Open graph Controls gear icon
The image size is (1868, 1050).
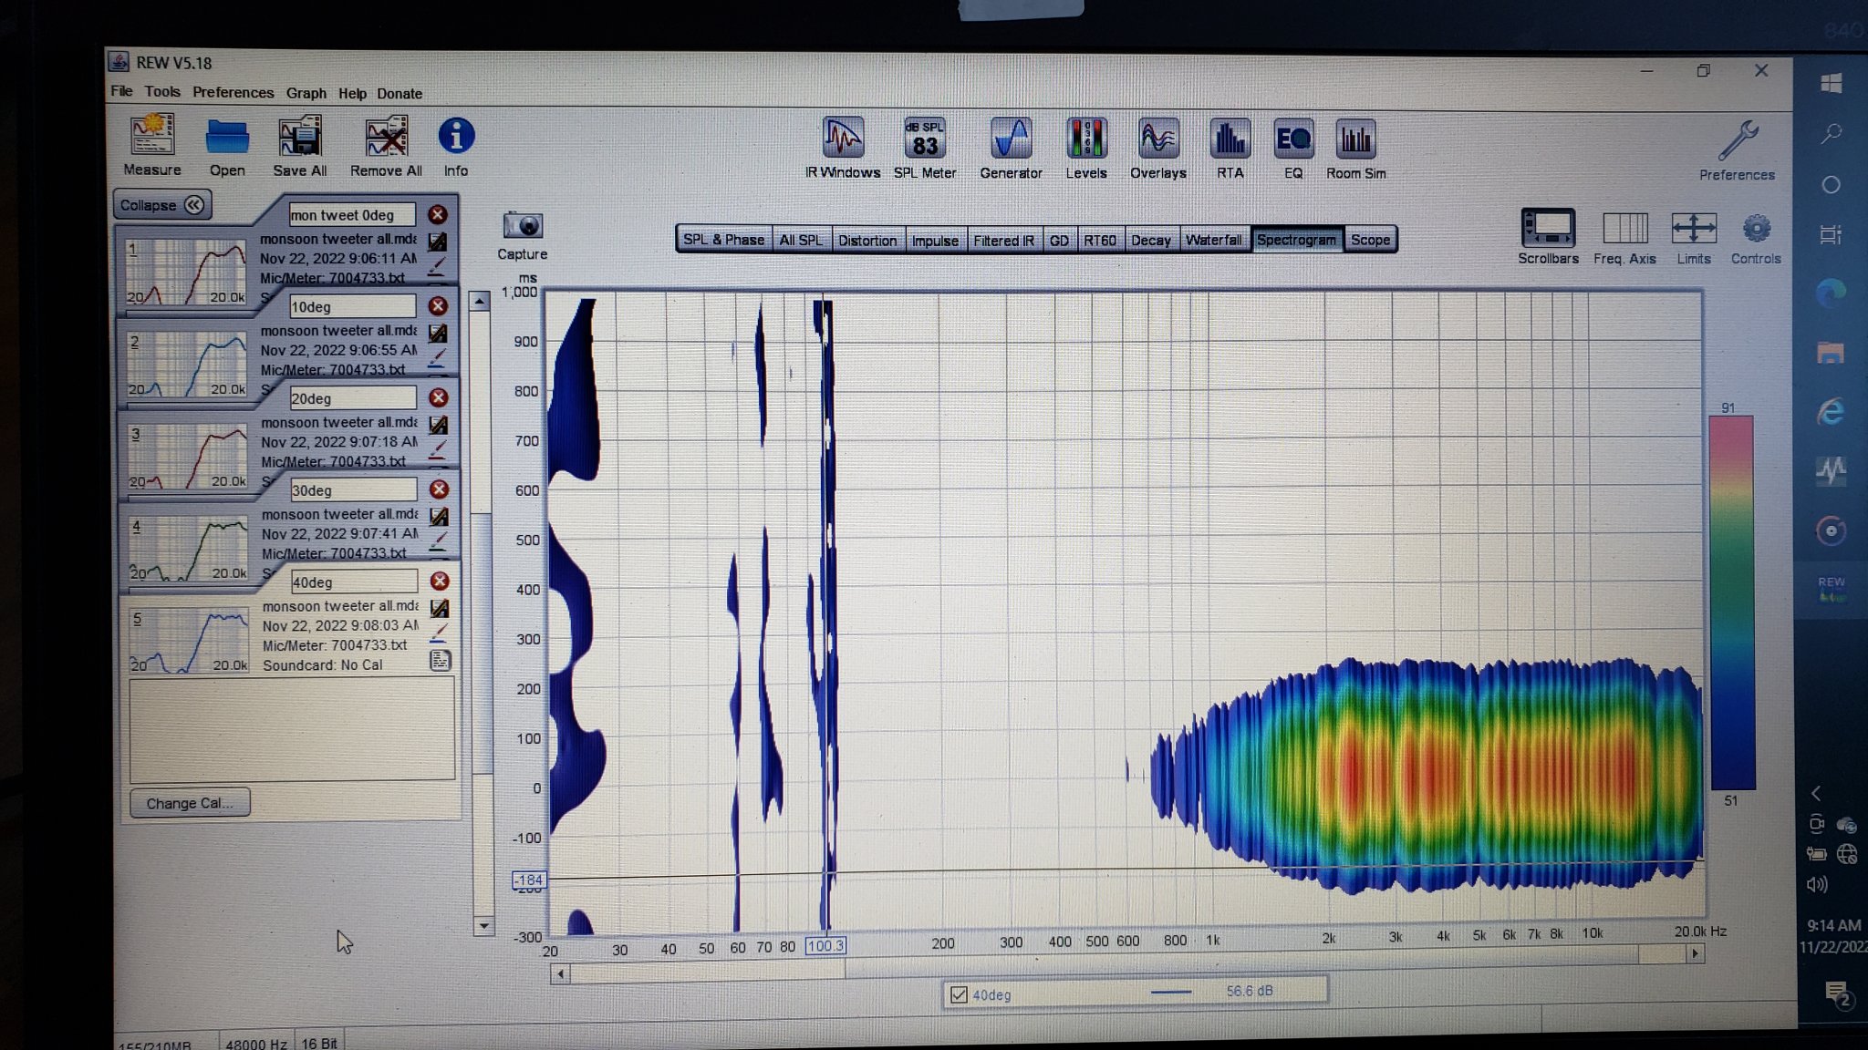(1756, 228)
